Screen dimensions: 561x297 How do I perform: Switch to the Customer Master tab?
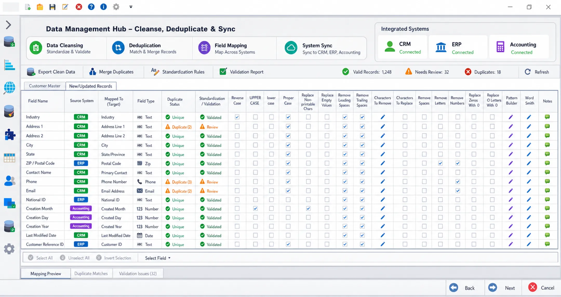coord(44,86)
